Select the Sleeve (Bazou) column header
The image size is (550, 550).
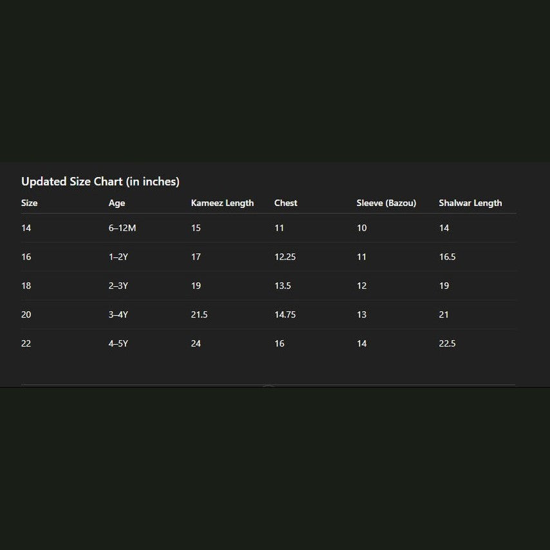[x=386, y=203]
